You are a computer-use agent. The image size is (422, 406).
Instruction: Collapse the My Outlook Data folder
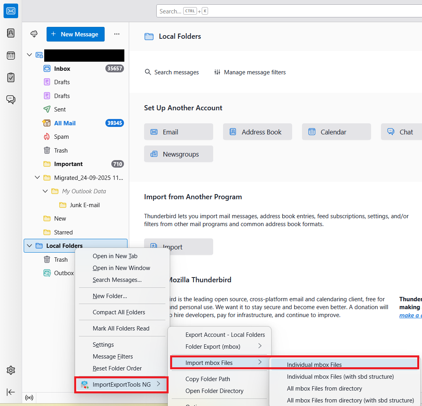coord(45,191)
